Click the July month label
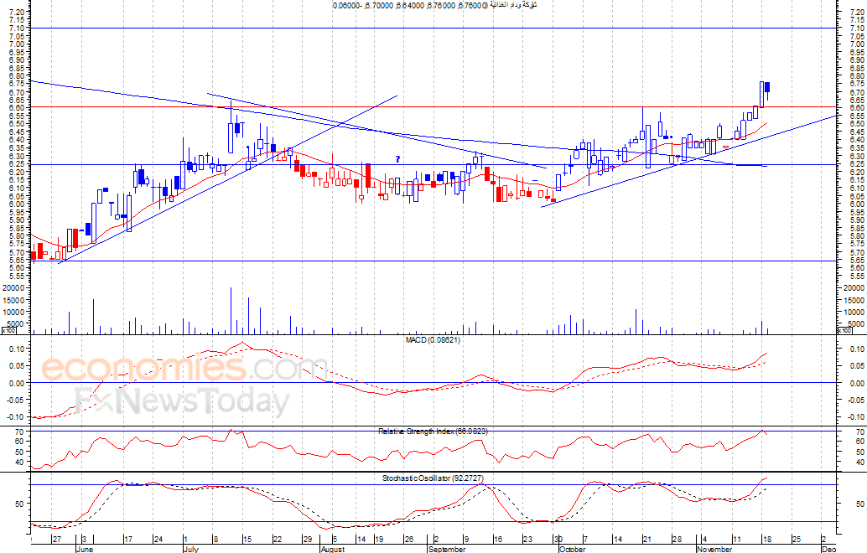867x553 pixels. point(192,549)
